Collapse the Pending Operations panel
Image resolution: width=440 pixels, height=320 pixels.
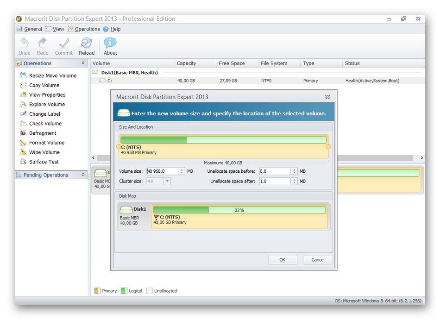(83, 175)
